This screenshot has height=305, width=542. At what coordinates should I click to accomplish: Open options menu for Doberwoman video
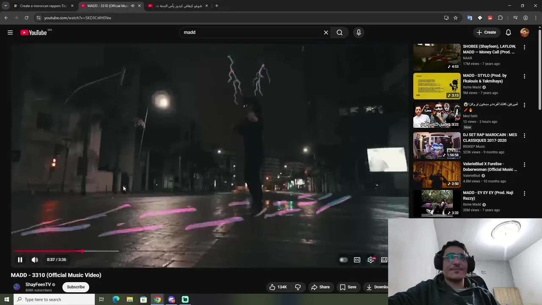pos(524,164)
